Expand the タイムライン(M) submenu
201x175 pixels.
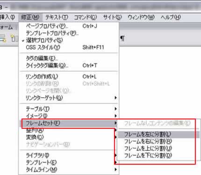pyautogui.click(x=69, y=169)
